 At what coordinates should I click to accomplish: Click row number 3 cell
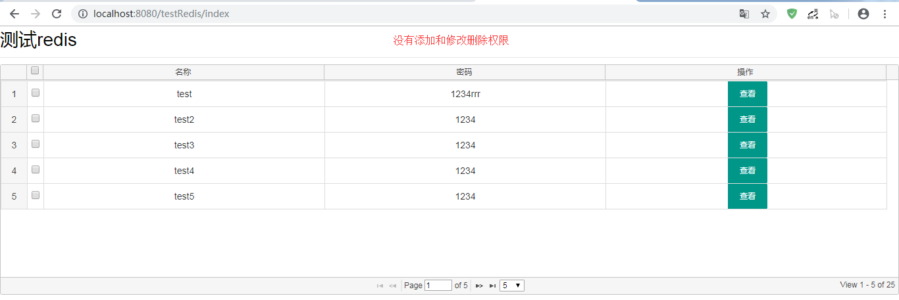point(14,145)
